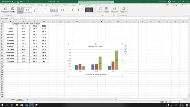Switch to the Довідка tab
The height and width of the screenshot is (107, 190).
74,5
